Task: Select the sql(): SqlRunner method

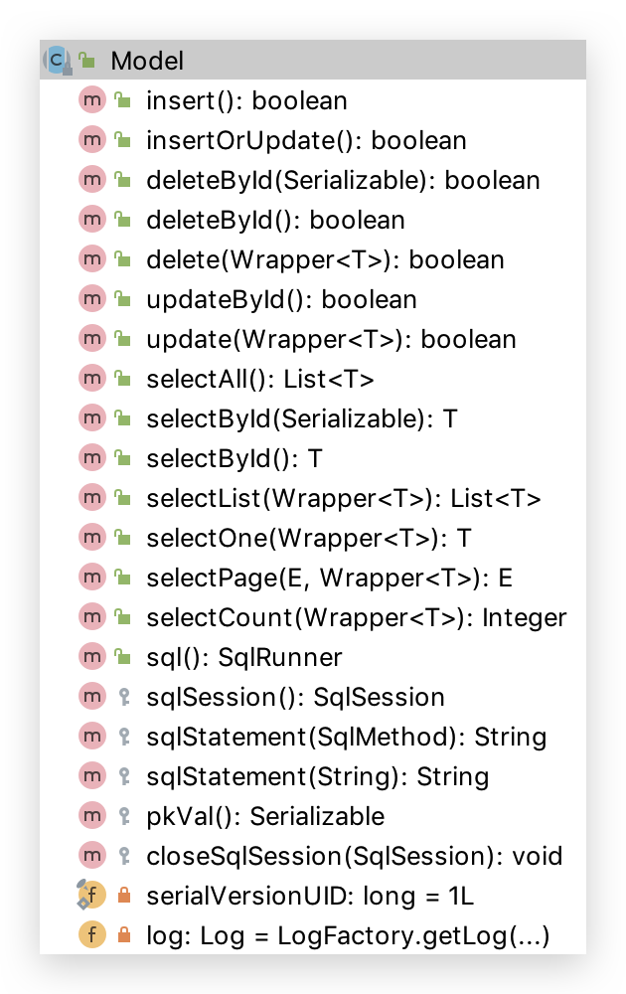Action: pos(243,657)
